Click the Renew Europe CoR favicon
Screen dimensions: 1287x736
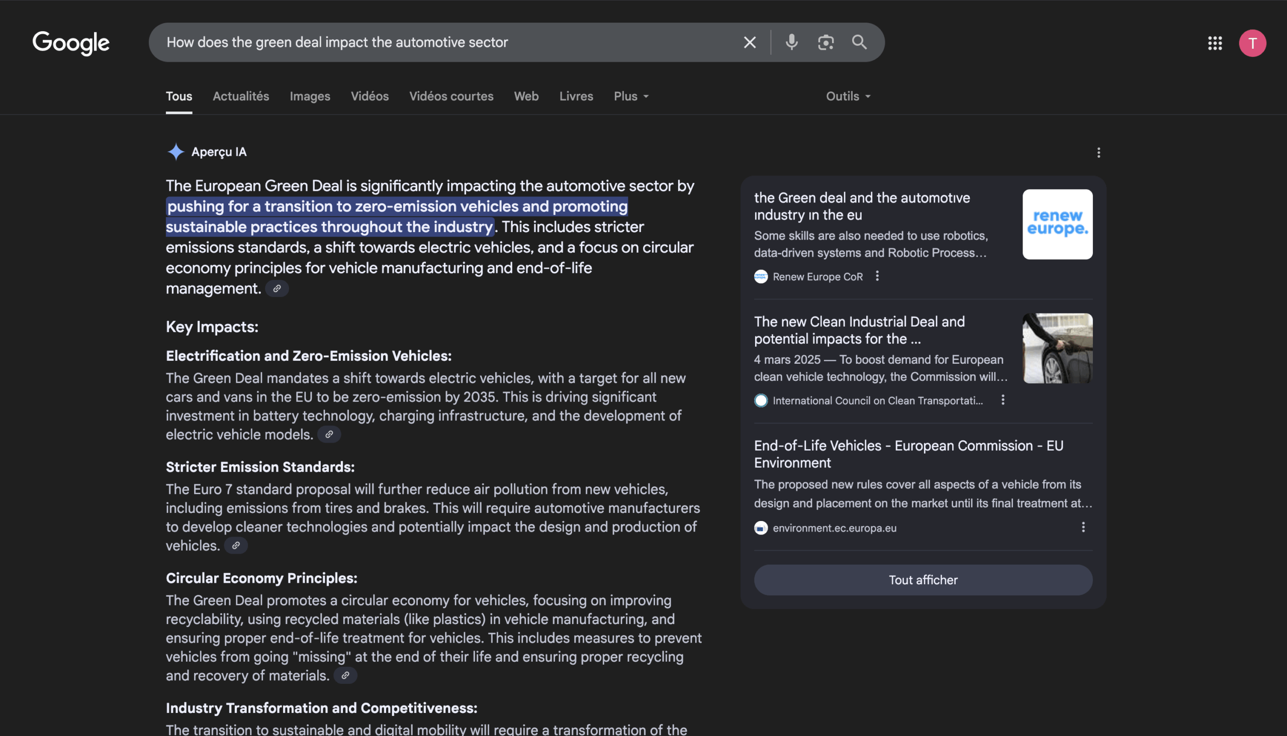(x=761, y=276)
